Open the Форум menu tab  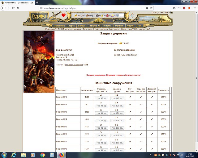coord(131,26)
